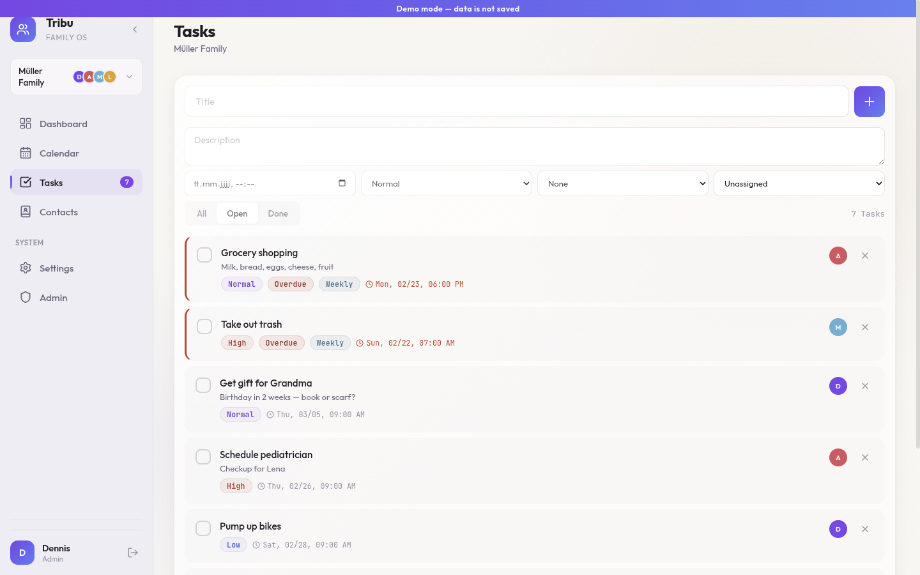Image resolution: width=920 pixels, height=575 pixels.
Task: Click the Normal tag on Grocery shopping
Action: [241, 284]
